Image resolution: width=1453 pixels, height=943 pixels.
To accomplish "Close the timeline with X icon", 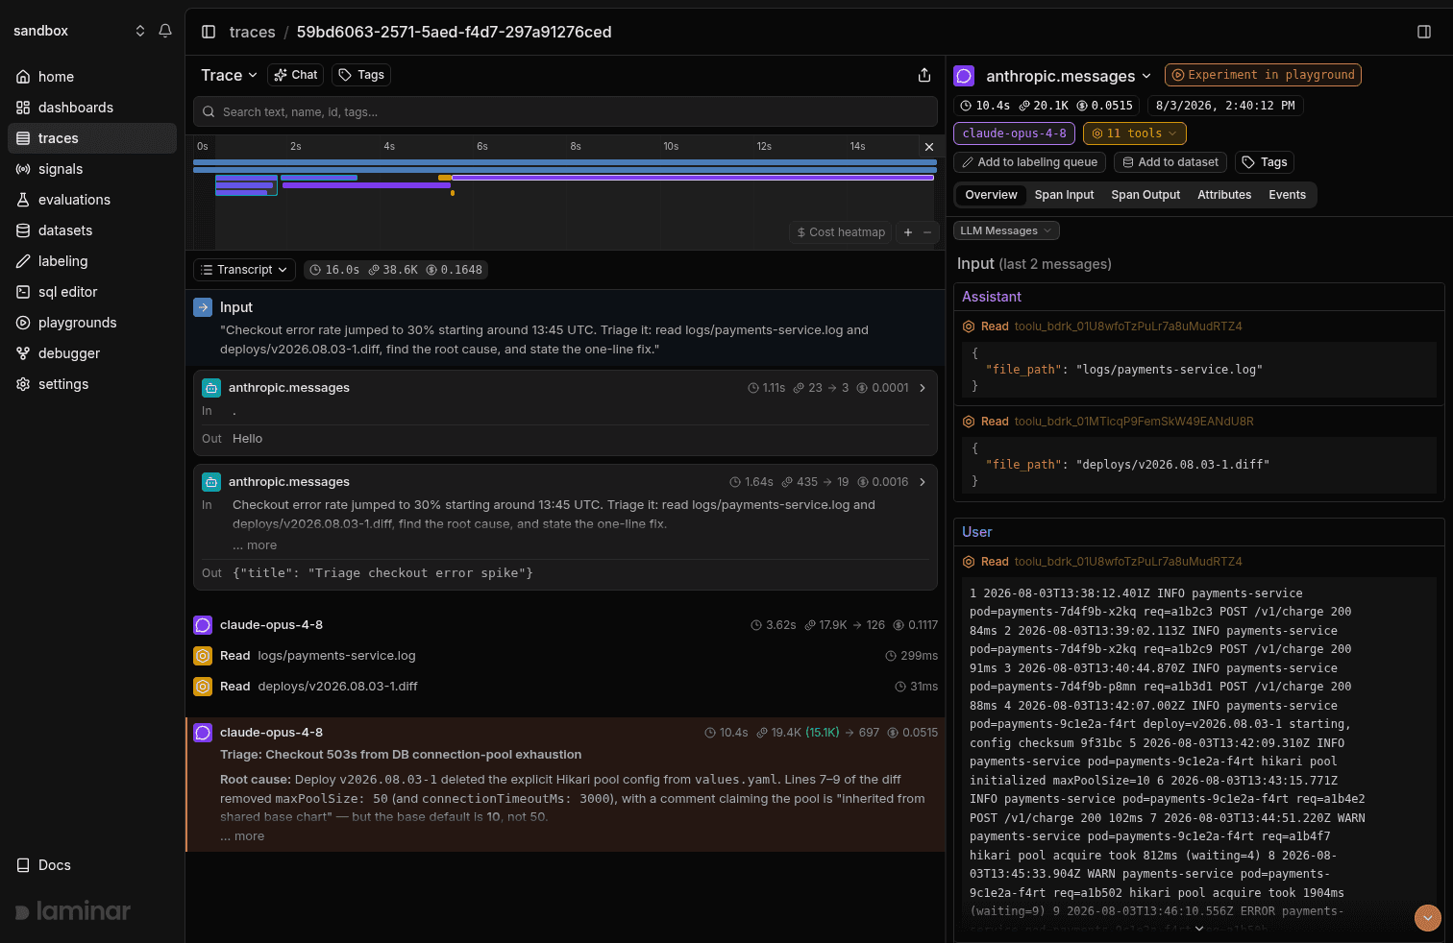I will pos(928,147).
